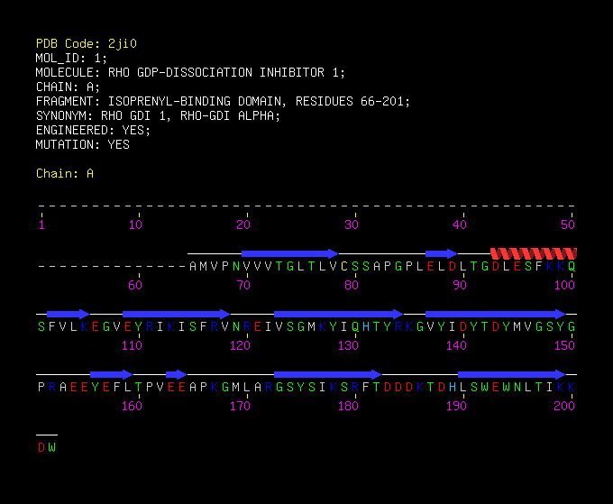Click the 'MUTATION: YES' line
Screen dimensions: 613x504
tap(83, 144)
